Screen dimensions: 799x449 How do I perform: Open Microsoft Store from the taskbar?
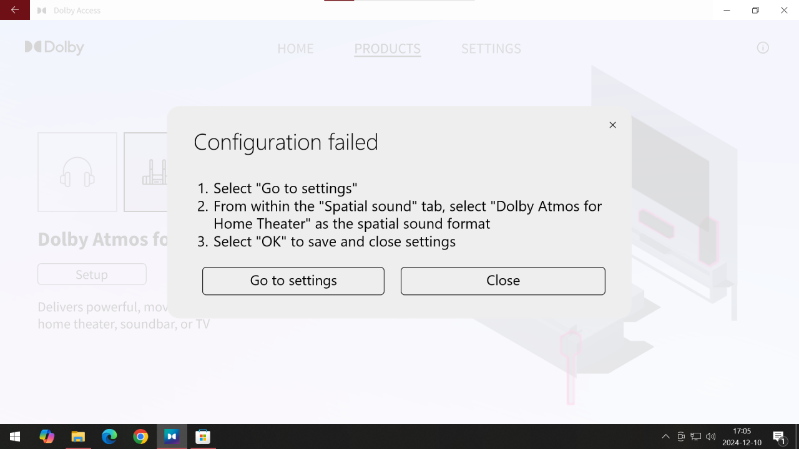pos(203,437)
